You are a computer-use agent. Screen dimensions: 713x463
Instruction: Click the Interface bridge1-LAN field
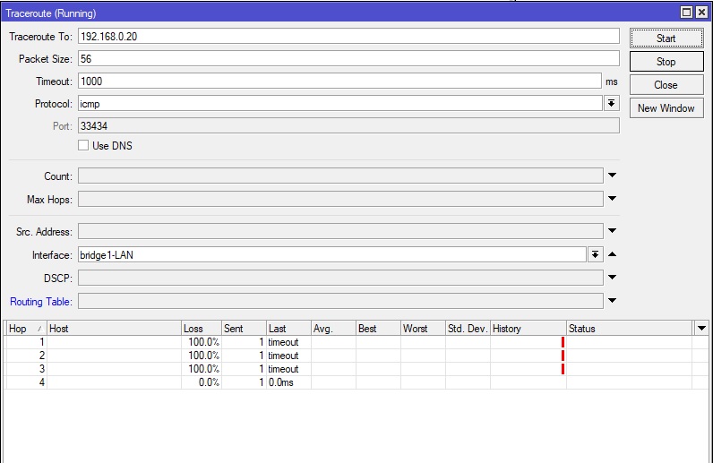point(332,254)
